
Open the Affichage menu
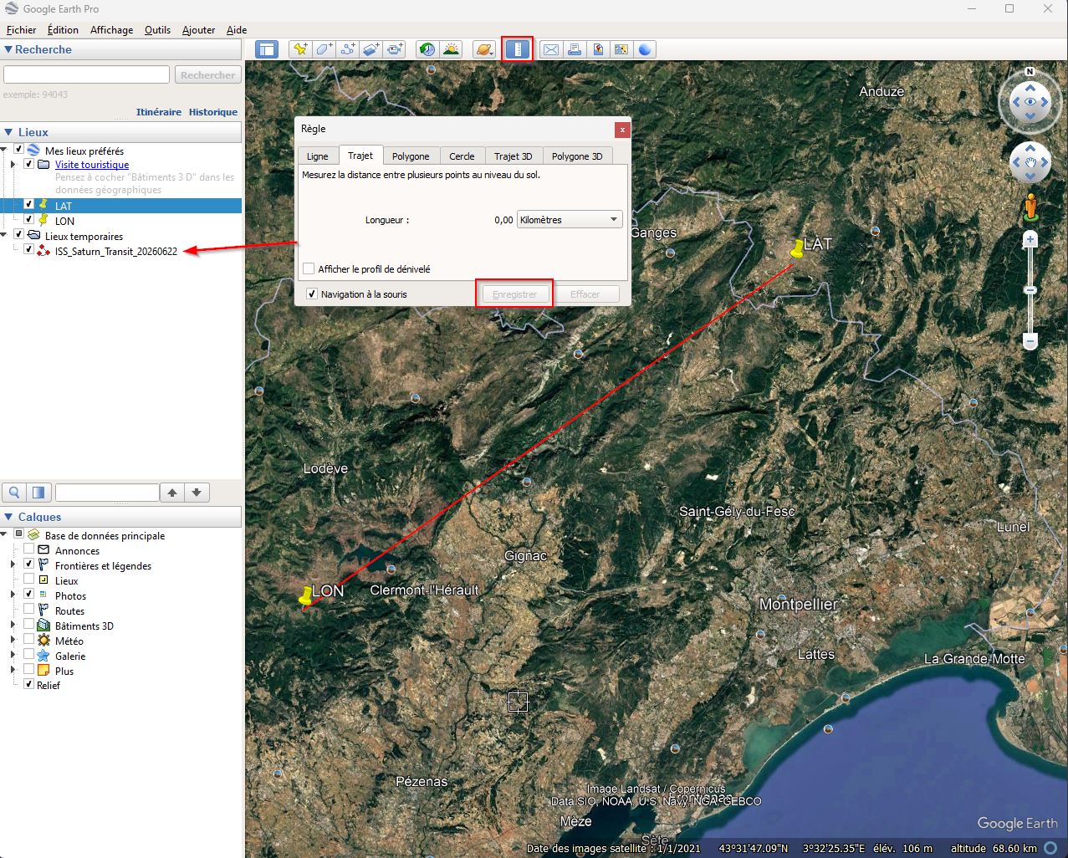(111, 29)
